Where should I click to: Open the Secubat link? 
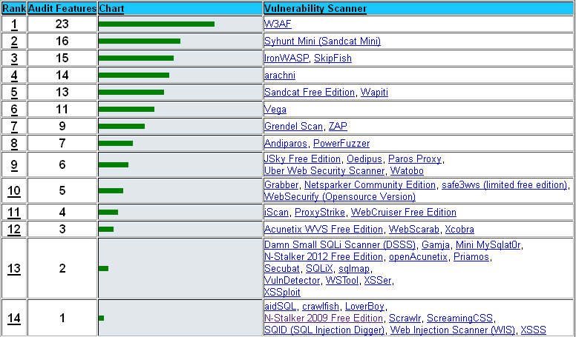click(x=282, y=268)
